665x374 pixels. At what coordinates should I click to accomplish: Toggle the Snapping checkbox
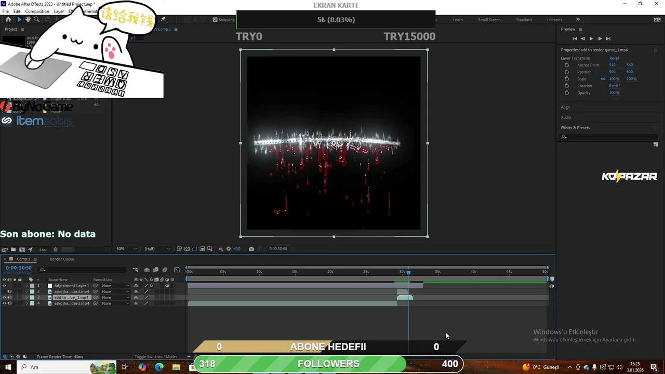point(215,20)
